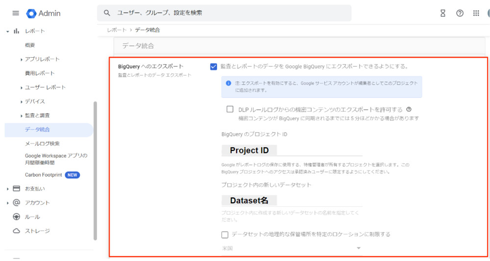Open the 米国 location dropdown
This screenshot has height=261, width=490.
click(x=292, y=248)
